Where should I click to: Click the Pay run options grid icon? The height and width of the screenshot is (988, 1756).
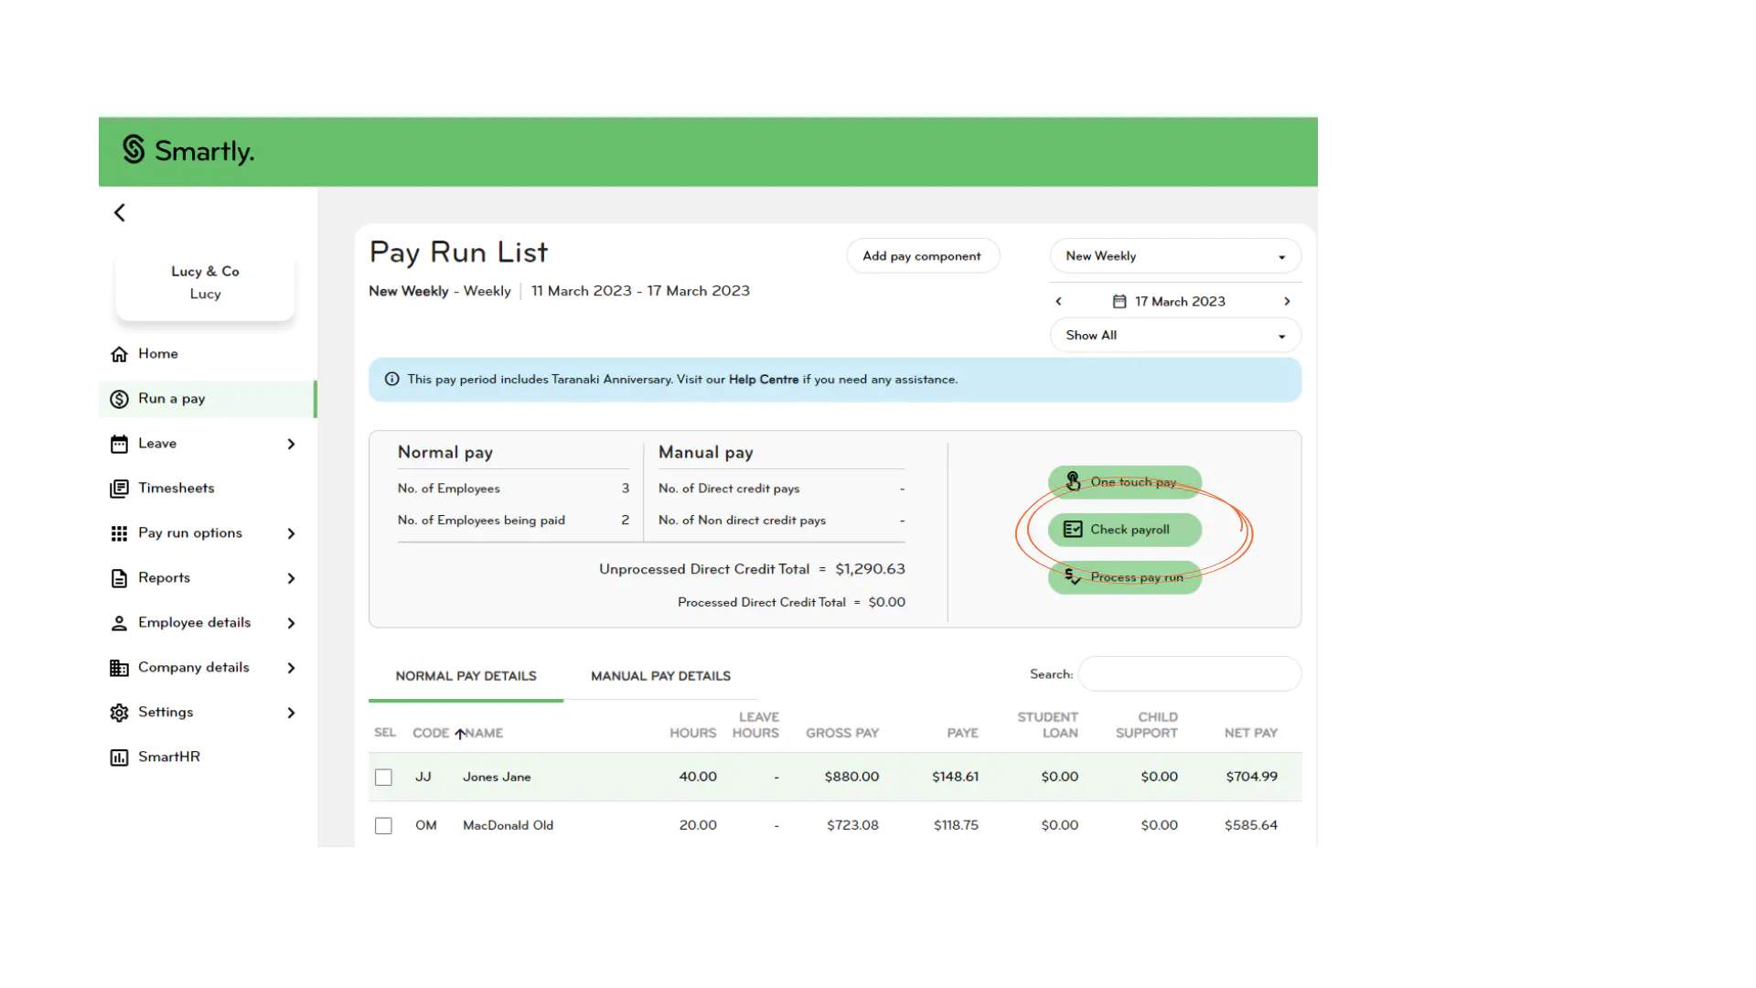coord(119,533)
